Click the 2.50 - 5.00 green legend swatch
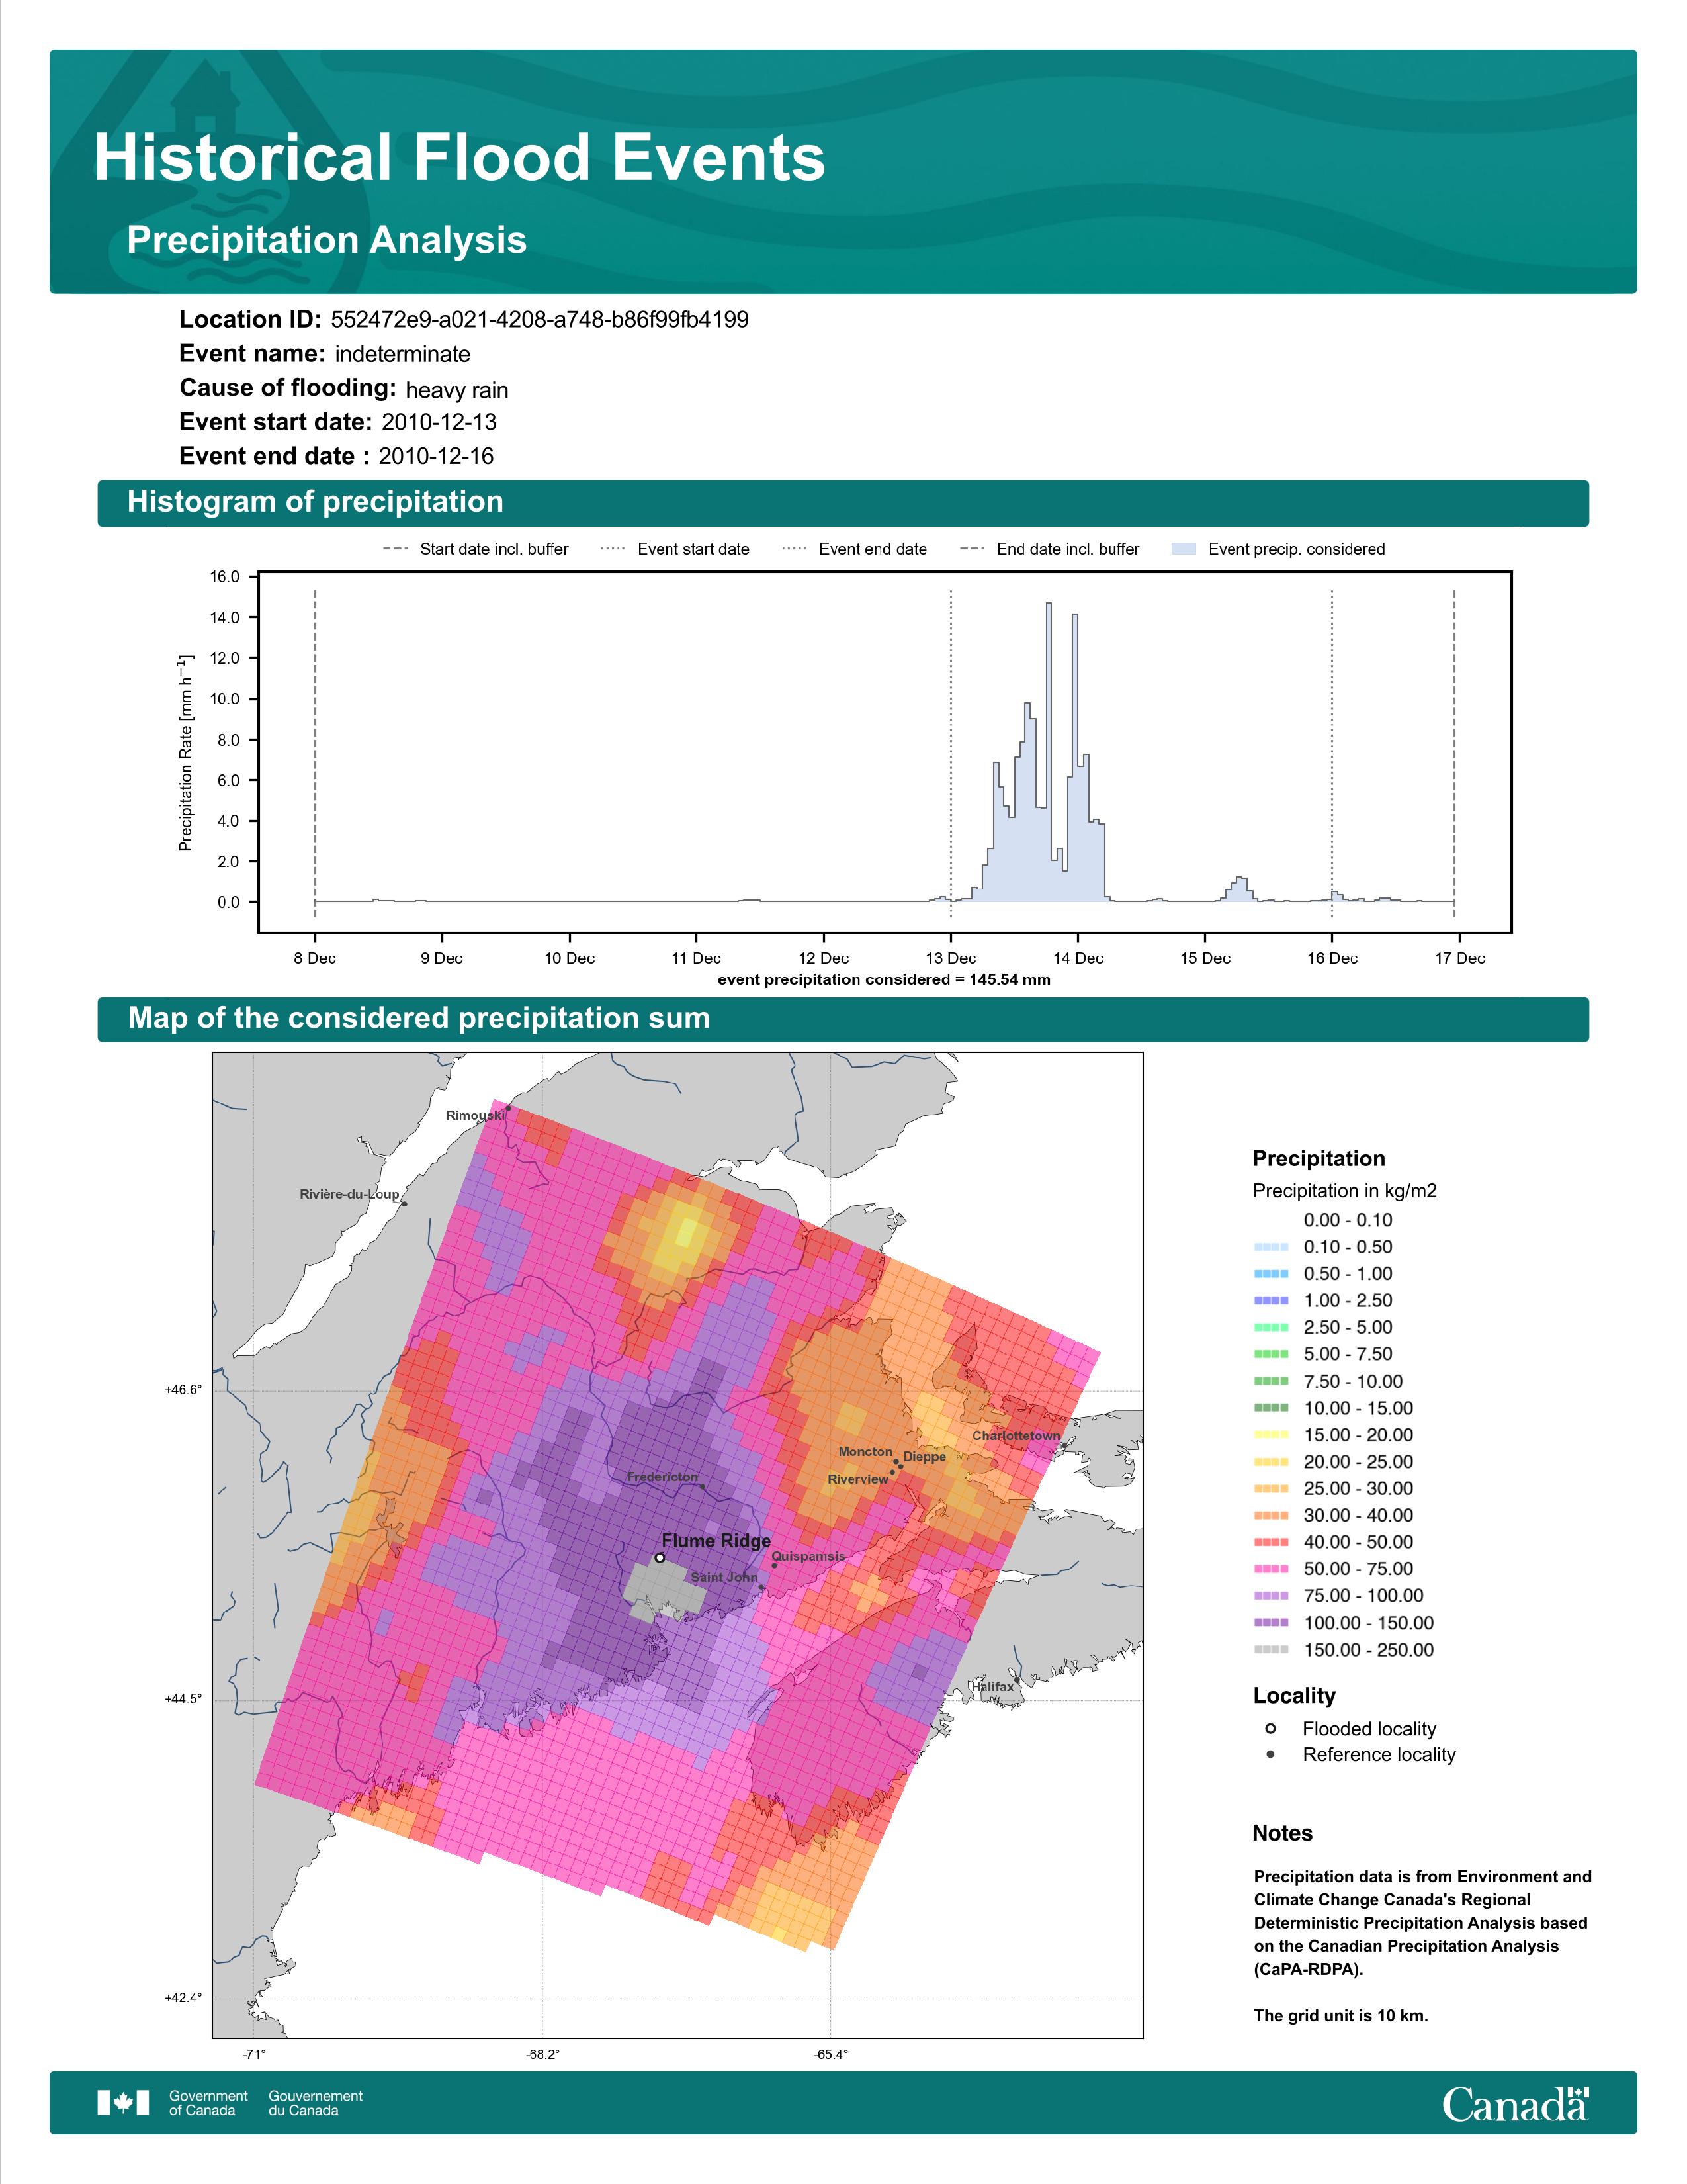Screen dimensions: 1687x2184 pyautogui.click(x=1270, y=1327)
